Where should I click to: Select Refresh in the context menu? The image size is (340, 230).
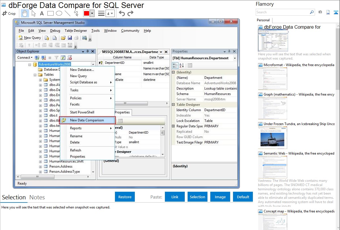pos(87,150)
